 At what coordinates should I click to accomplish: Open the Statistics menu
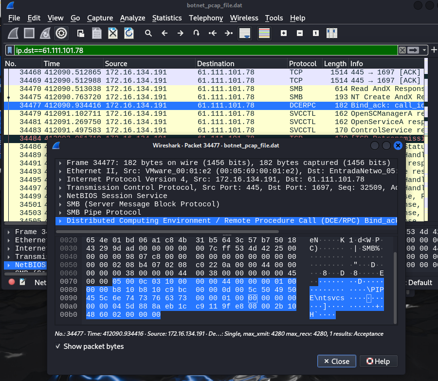(167, 18)
